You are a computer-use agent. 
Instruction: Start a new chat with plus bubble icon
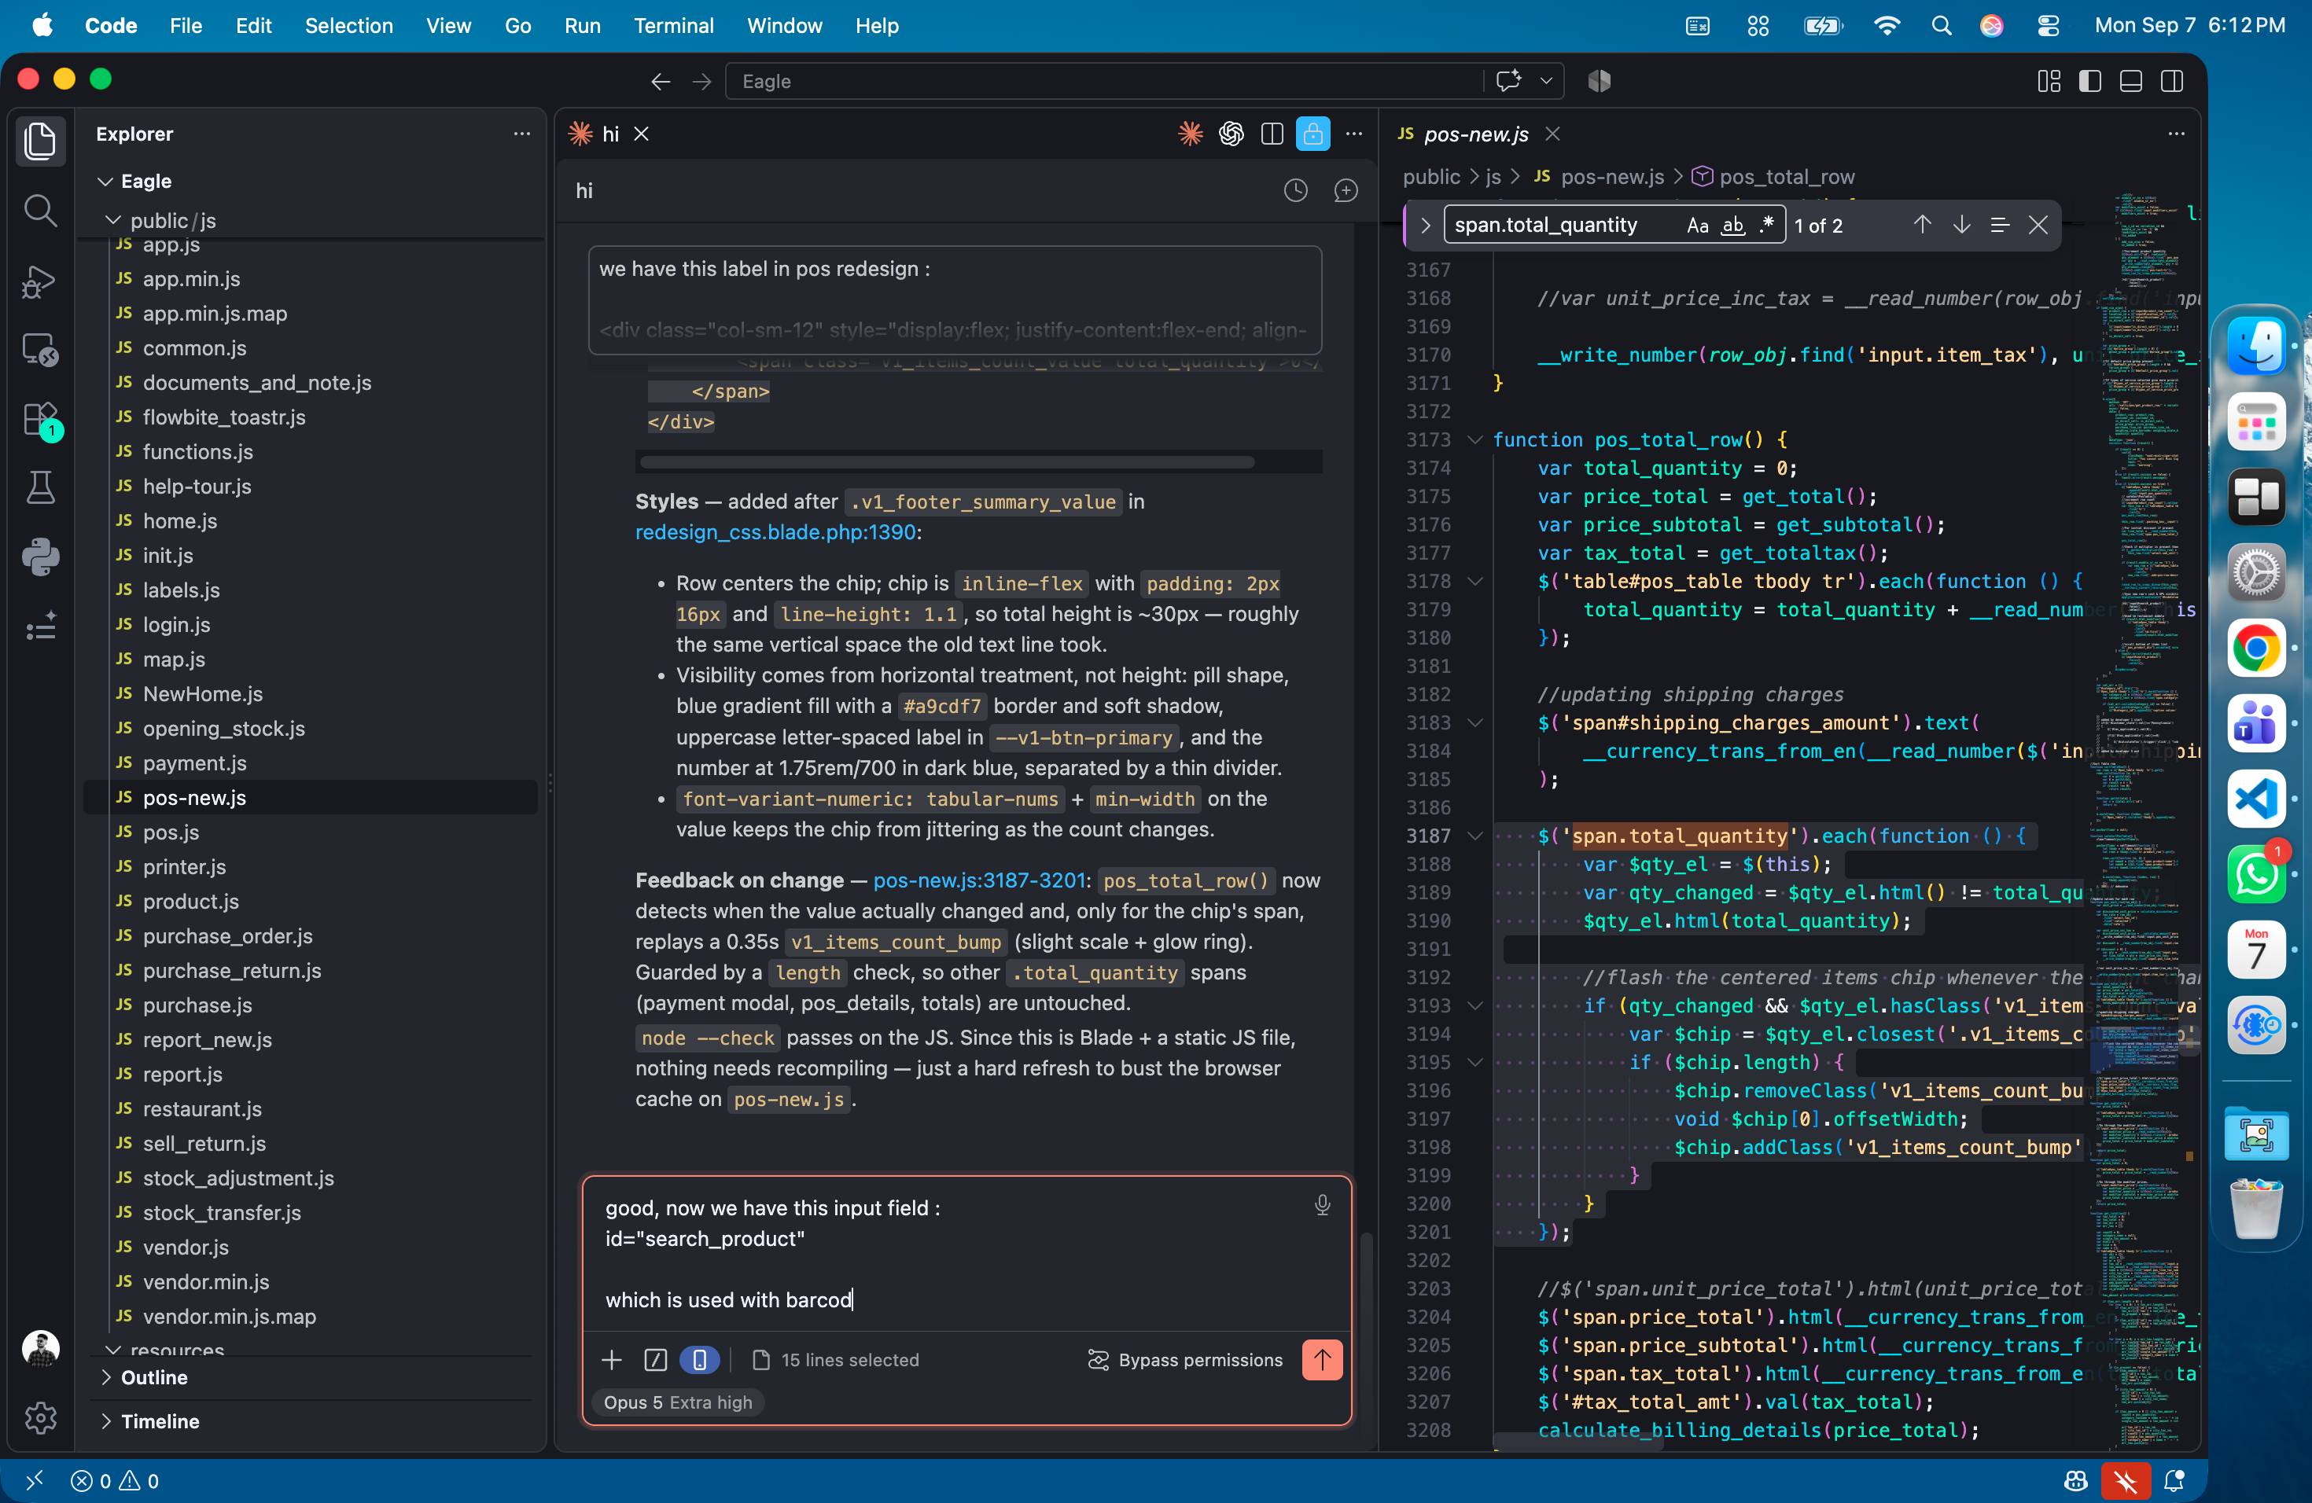click(x=1346, y=190)
